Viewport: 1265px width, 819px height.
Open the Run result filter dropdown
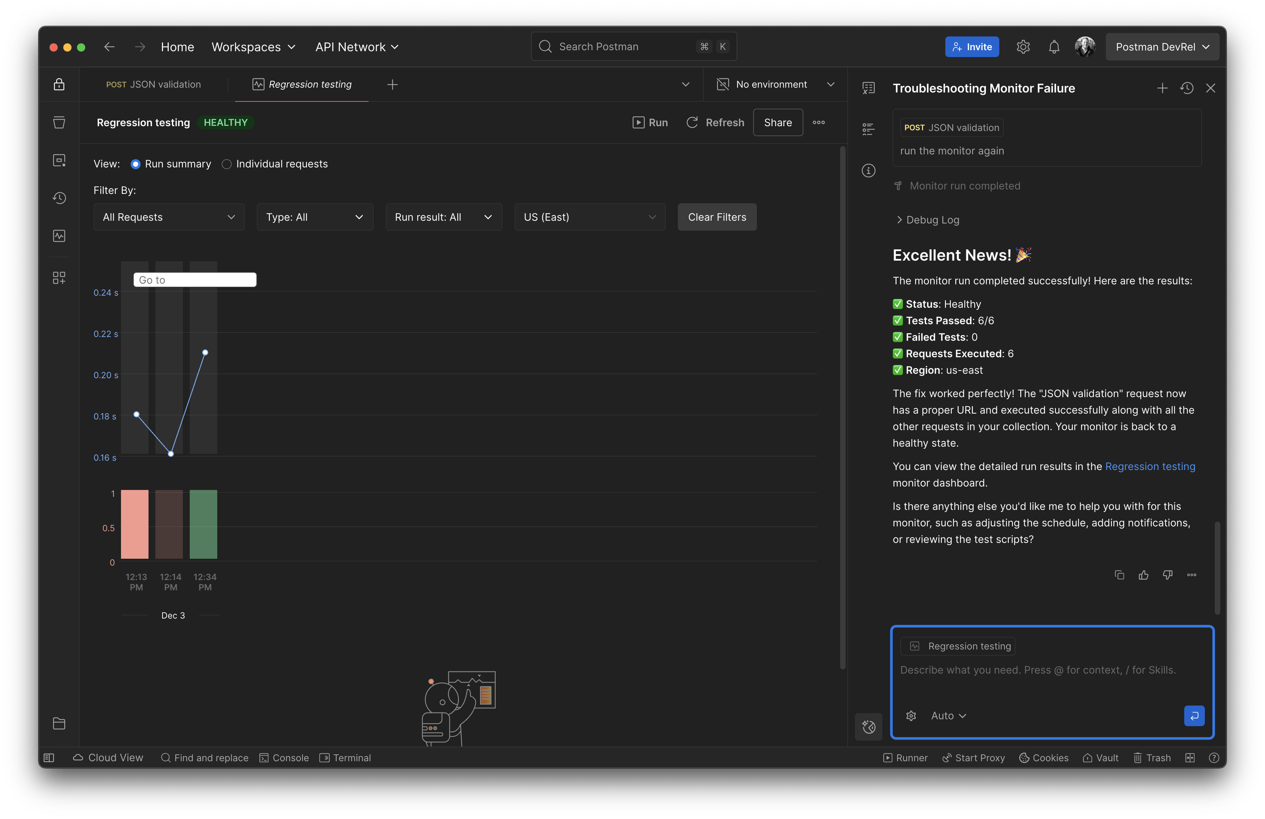click(x=443, y=217)
